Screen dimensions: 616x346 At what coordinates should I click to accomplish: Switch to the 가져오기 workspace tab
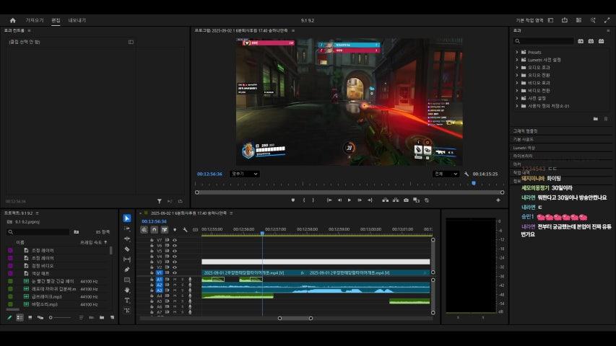35,20
